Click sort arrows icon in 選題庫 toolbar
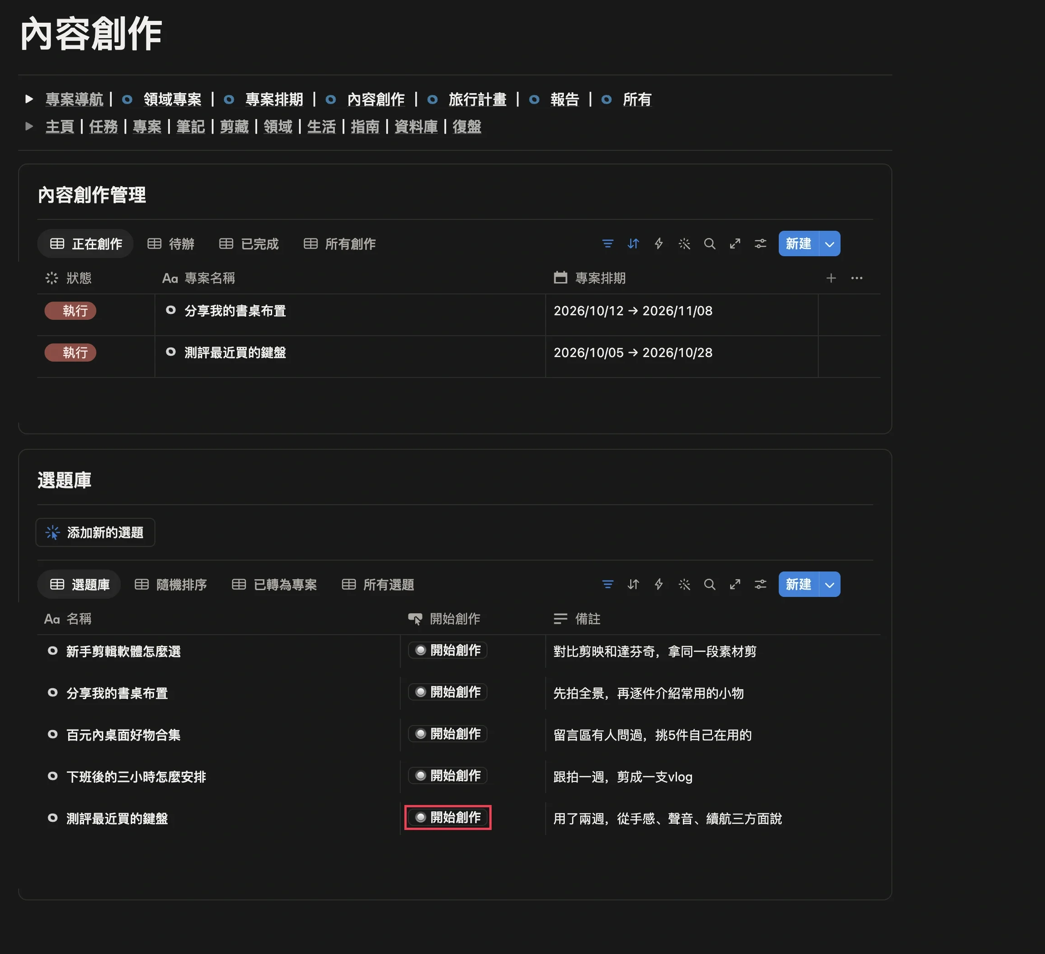The image size is (1045, 954). pos(633,585)
